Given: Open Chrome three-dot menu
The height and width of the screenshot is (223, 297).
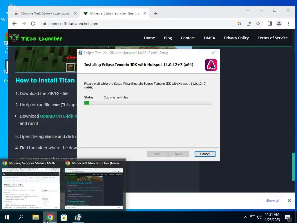Looking at the screenshot, I should point(288,24).
